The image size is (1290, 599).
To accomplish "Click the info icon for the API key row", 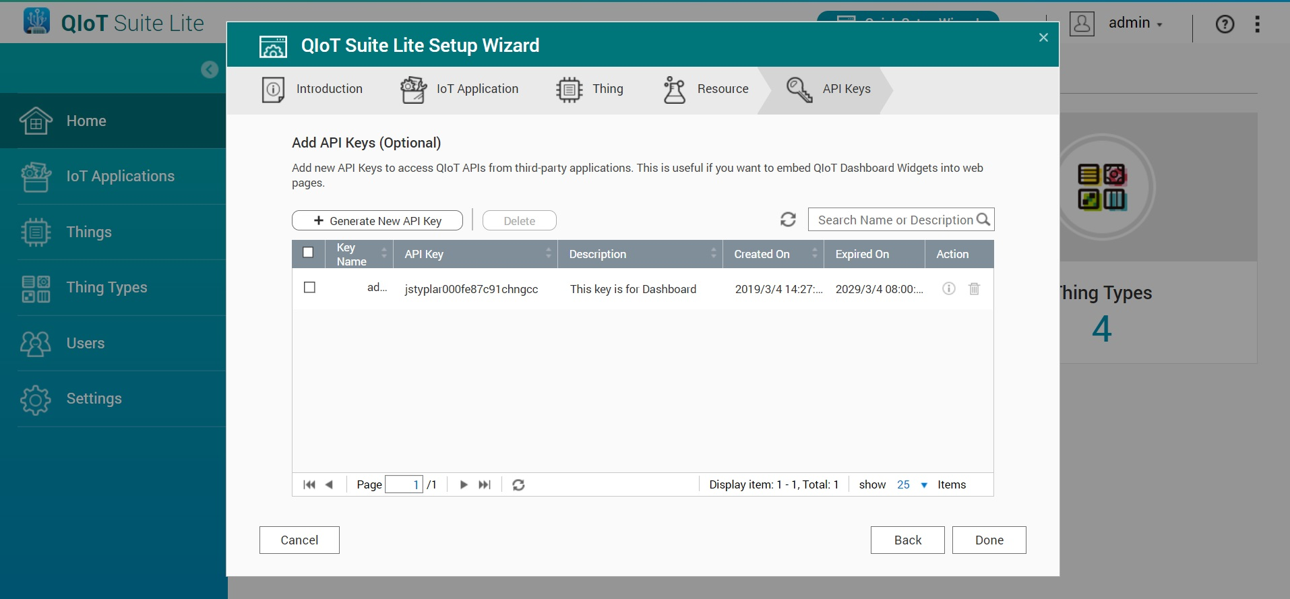I will point(948,288).
